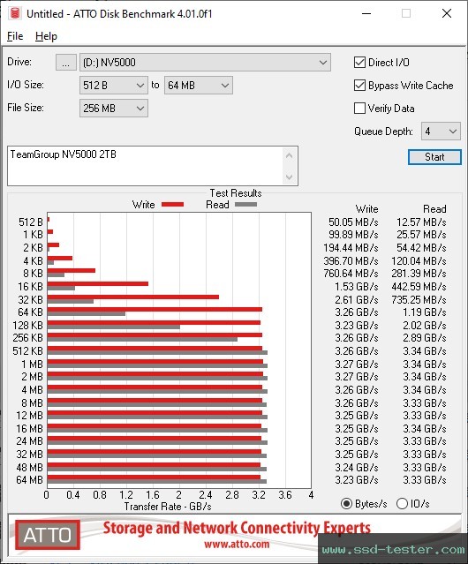Click the ATTO disk icon in title bar
This screenshot has width=468, height=564.
point(15,13)
